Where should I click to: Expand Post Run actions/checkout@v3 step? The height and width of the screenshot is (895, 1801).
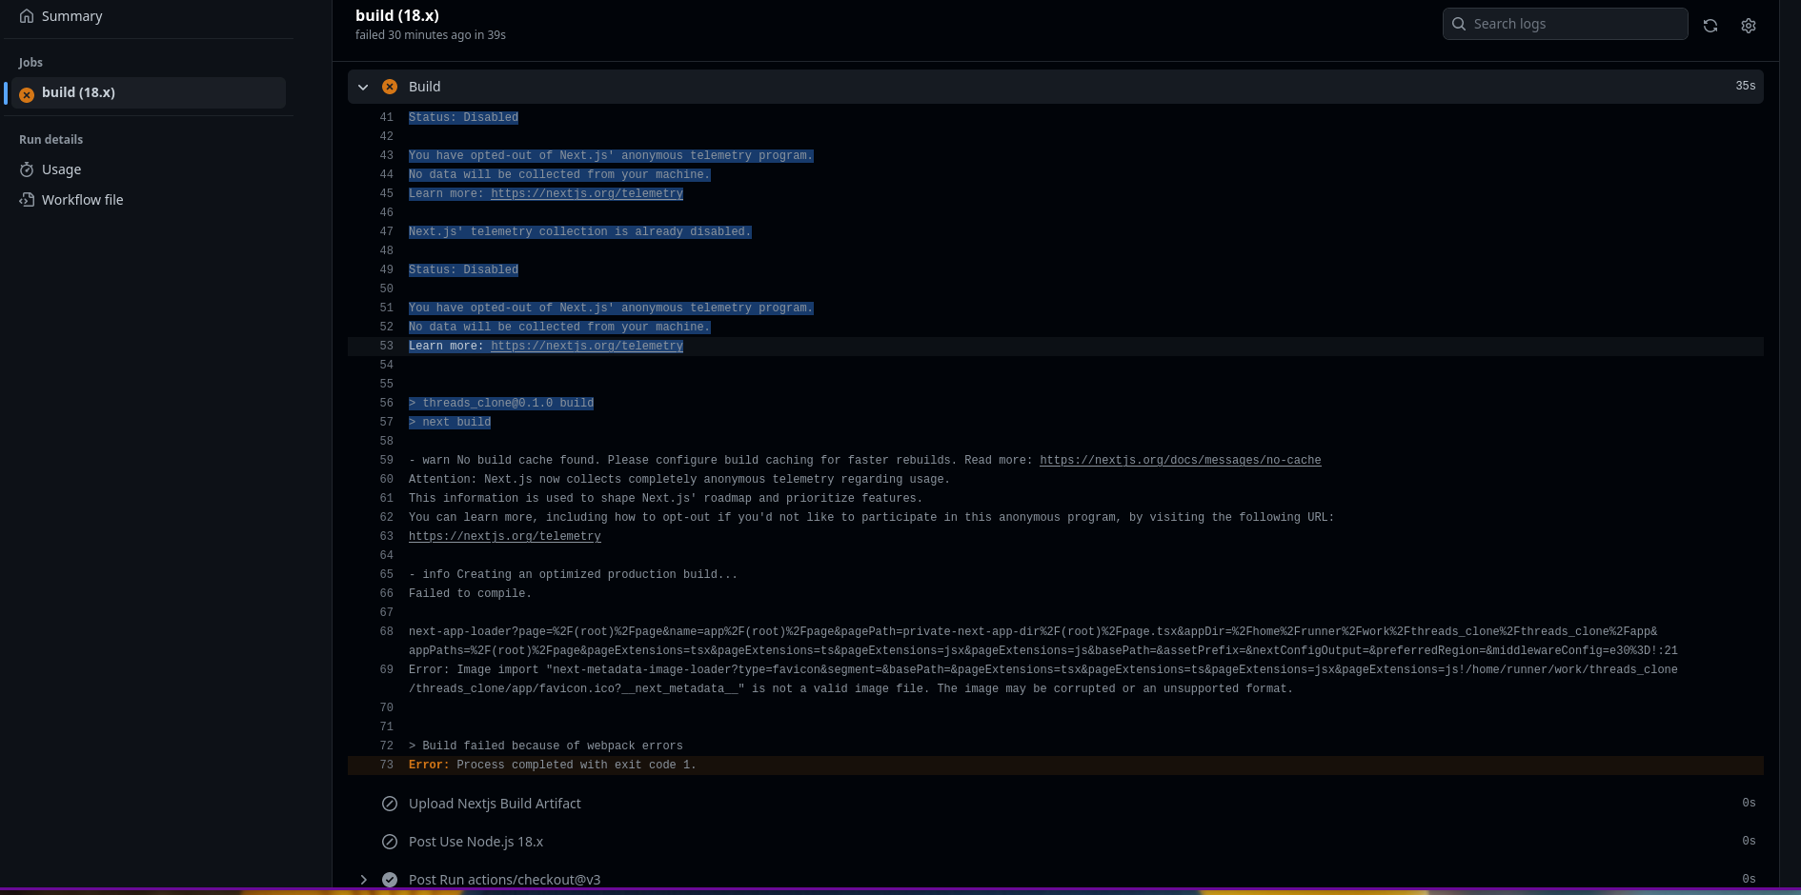click(363, 880)
